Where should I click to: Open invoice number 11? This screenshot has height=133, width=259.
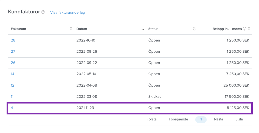12,96
